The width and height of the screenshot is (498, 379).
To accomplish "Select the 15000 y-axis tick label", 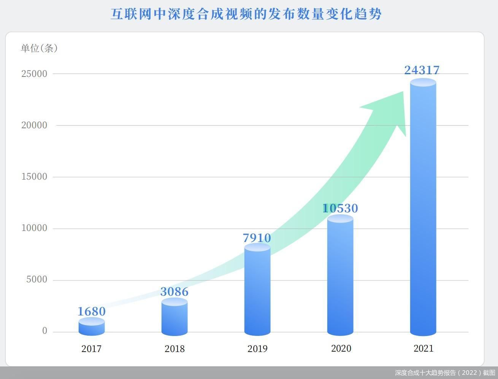I will (x=34, y=177).
